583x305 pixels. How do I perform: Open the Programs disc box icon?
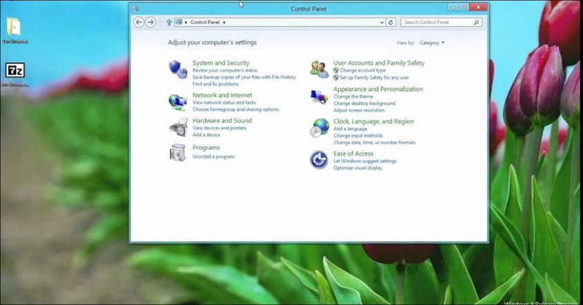point(178,152)
